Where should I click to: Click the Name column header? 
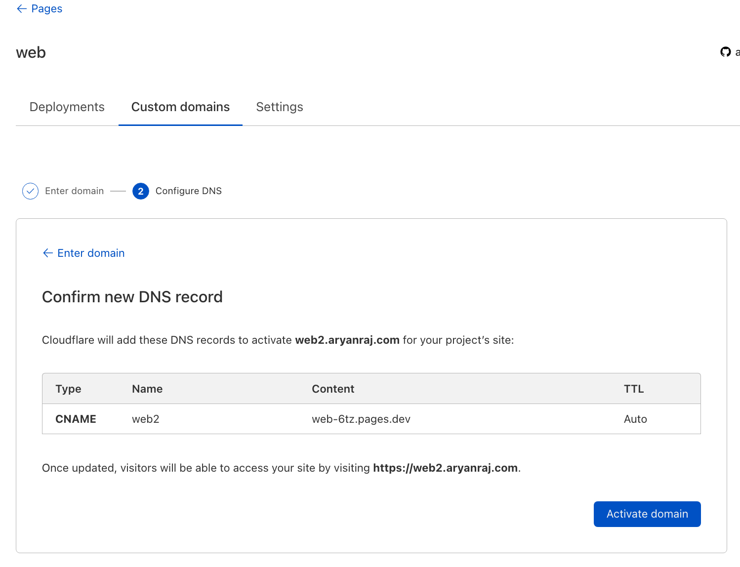147,389
